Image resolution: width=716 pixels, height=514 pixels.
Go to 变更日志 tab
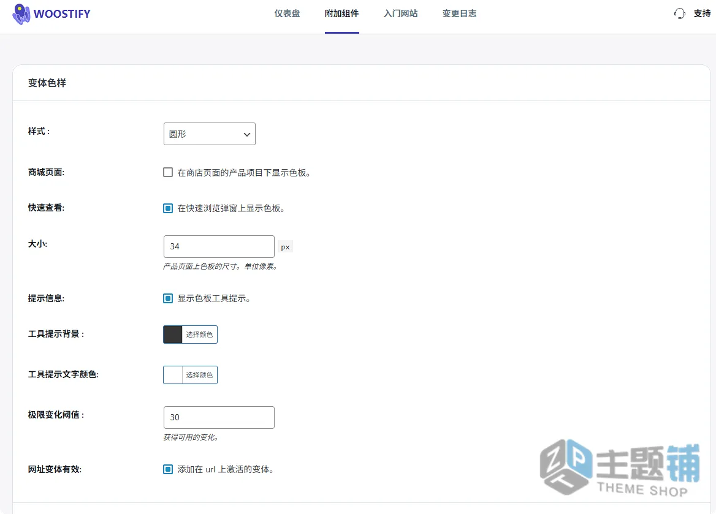(x=459, y=13)
